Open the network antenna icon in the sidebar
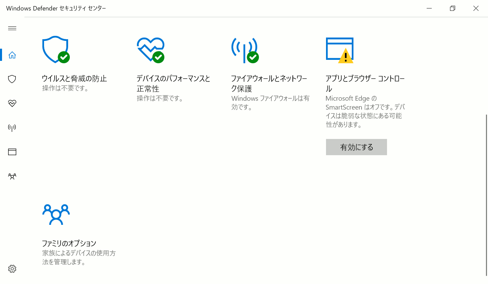This screenshot has height=284, width=488. pos(12,128)
